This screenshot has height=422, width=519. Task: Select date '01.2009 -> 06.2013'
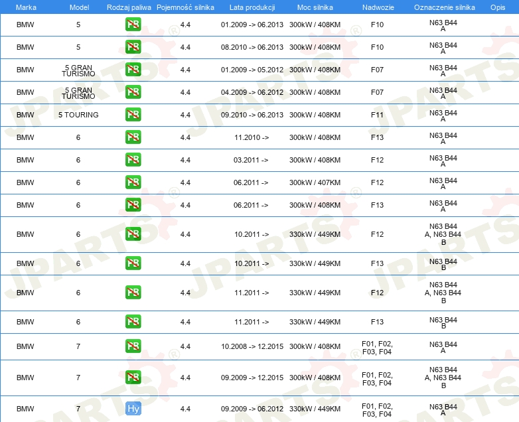click(x=252, y=25)
